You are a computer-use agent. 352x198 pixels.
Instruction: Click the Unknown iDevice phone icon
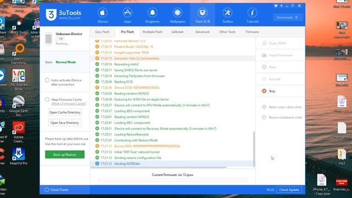coord(48,38)
